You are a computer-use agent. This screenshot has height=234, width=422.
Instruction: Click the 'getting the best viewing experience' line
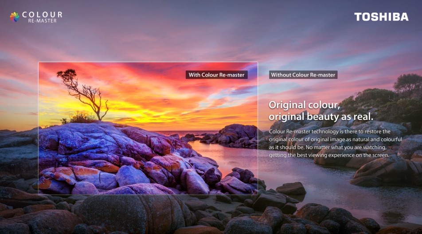tap(329, 155)
